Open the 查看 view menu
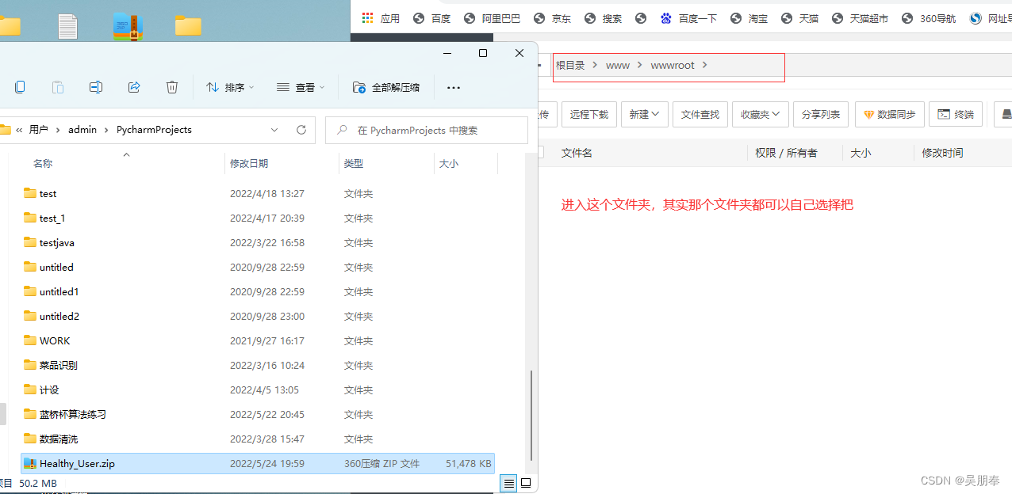Screen dimensions: 1012x494 [x=300, y=87]
